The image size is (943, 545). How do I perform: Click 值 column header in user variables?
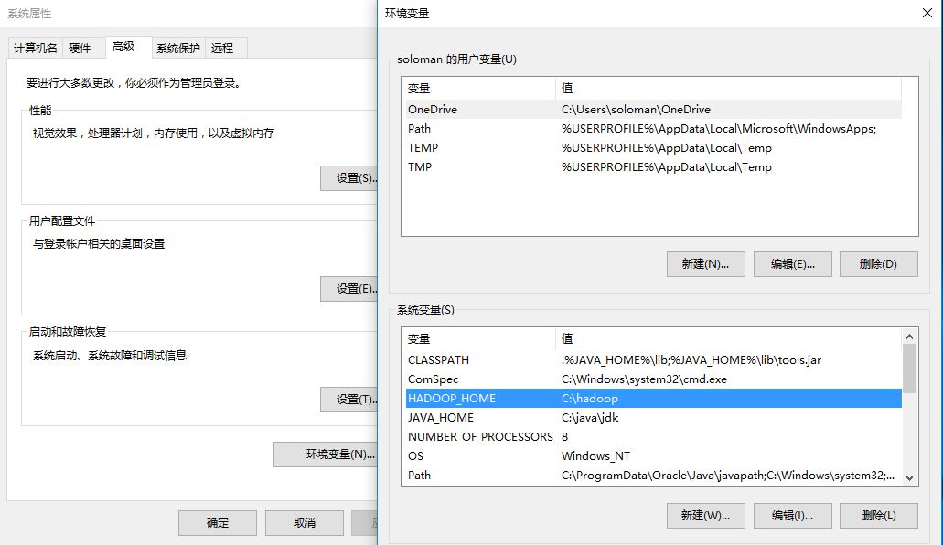point(728,89)
